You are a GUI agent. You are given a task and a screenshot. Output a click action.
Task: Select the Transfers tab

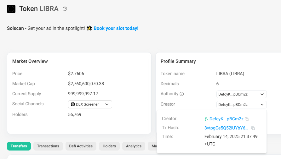[19, 146]
